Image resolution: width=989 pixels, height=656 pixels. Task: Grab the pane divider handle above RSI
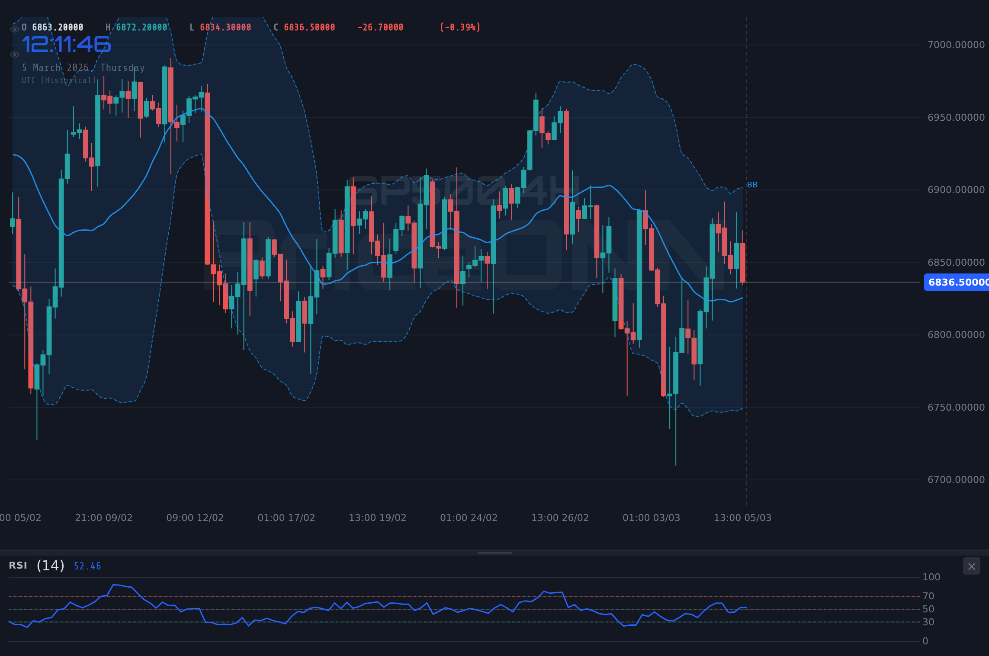coord(494,553)
